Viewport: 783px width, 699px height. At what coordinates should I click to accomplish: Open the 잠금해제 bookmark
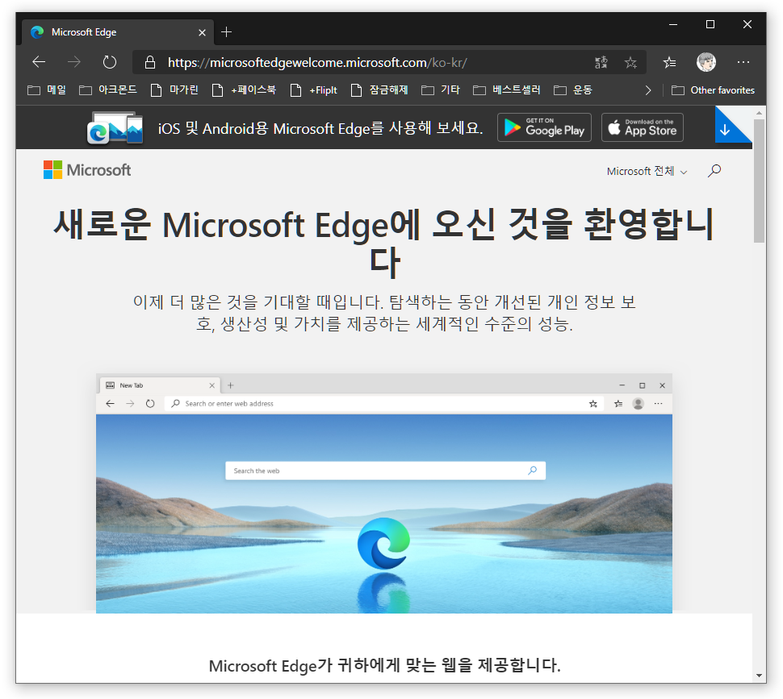379,89
